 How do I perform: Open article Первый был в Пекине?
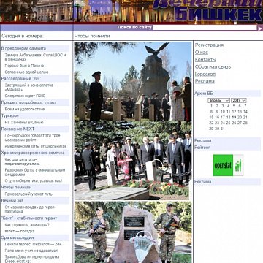(24, 66)
